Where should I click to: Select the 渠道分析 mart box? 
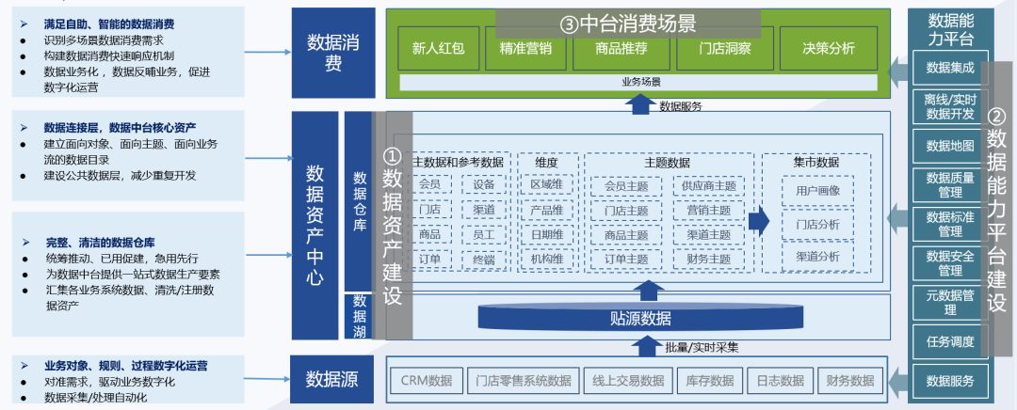click(x=817, y=257)
